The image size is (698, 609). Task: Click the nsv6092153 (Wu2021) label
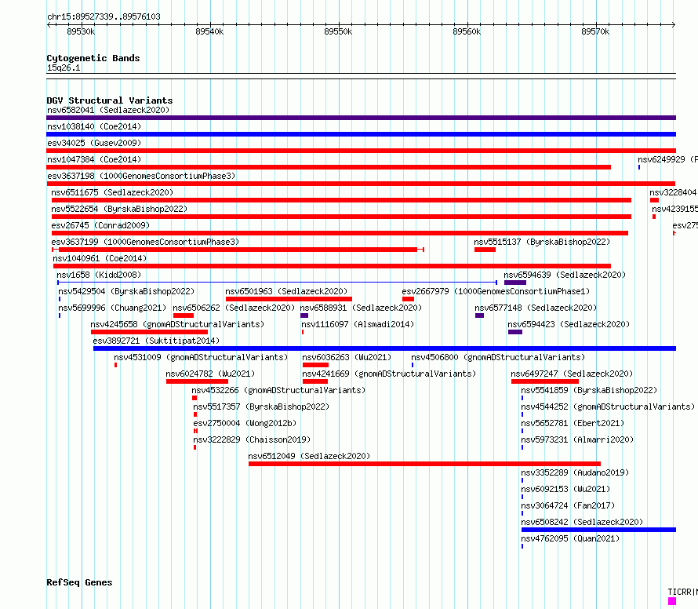[565, 489]
